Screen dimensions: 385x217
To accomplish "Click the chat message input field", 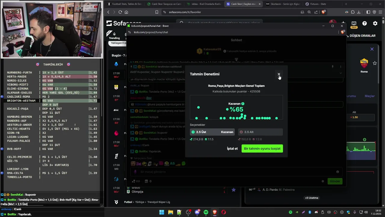I will tap(236, 172).
